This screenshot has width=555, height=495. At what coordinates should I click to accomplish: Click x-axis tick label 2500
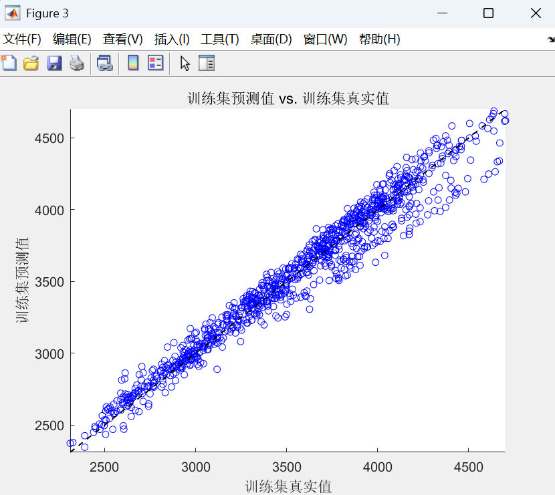pyautogui.click(x=104, y=467)
